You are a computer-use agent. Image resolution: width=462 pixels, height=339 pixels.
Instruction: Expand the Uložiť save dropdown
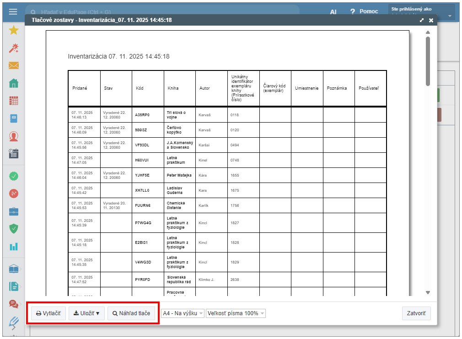(86, 313)
